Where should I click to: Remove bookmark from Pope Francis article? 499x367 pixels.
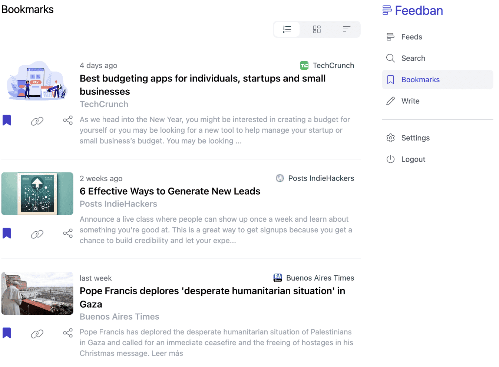pos(7,333)
